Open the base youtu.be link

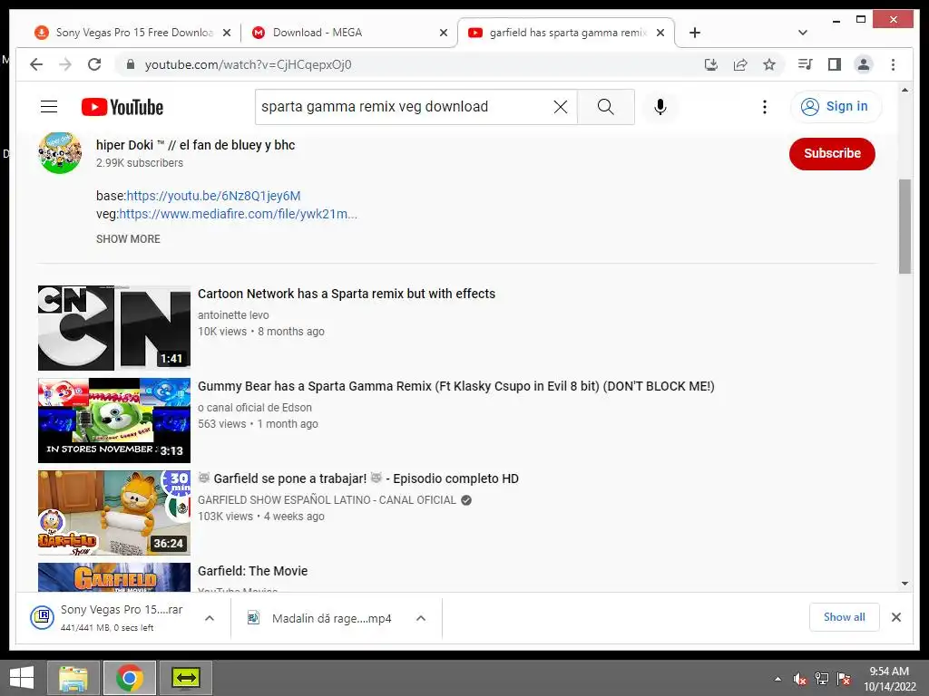[x=213, y=196]
